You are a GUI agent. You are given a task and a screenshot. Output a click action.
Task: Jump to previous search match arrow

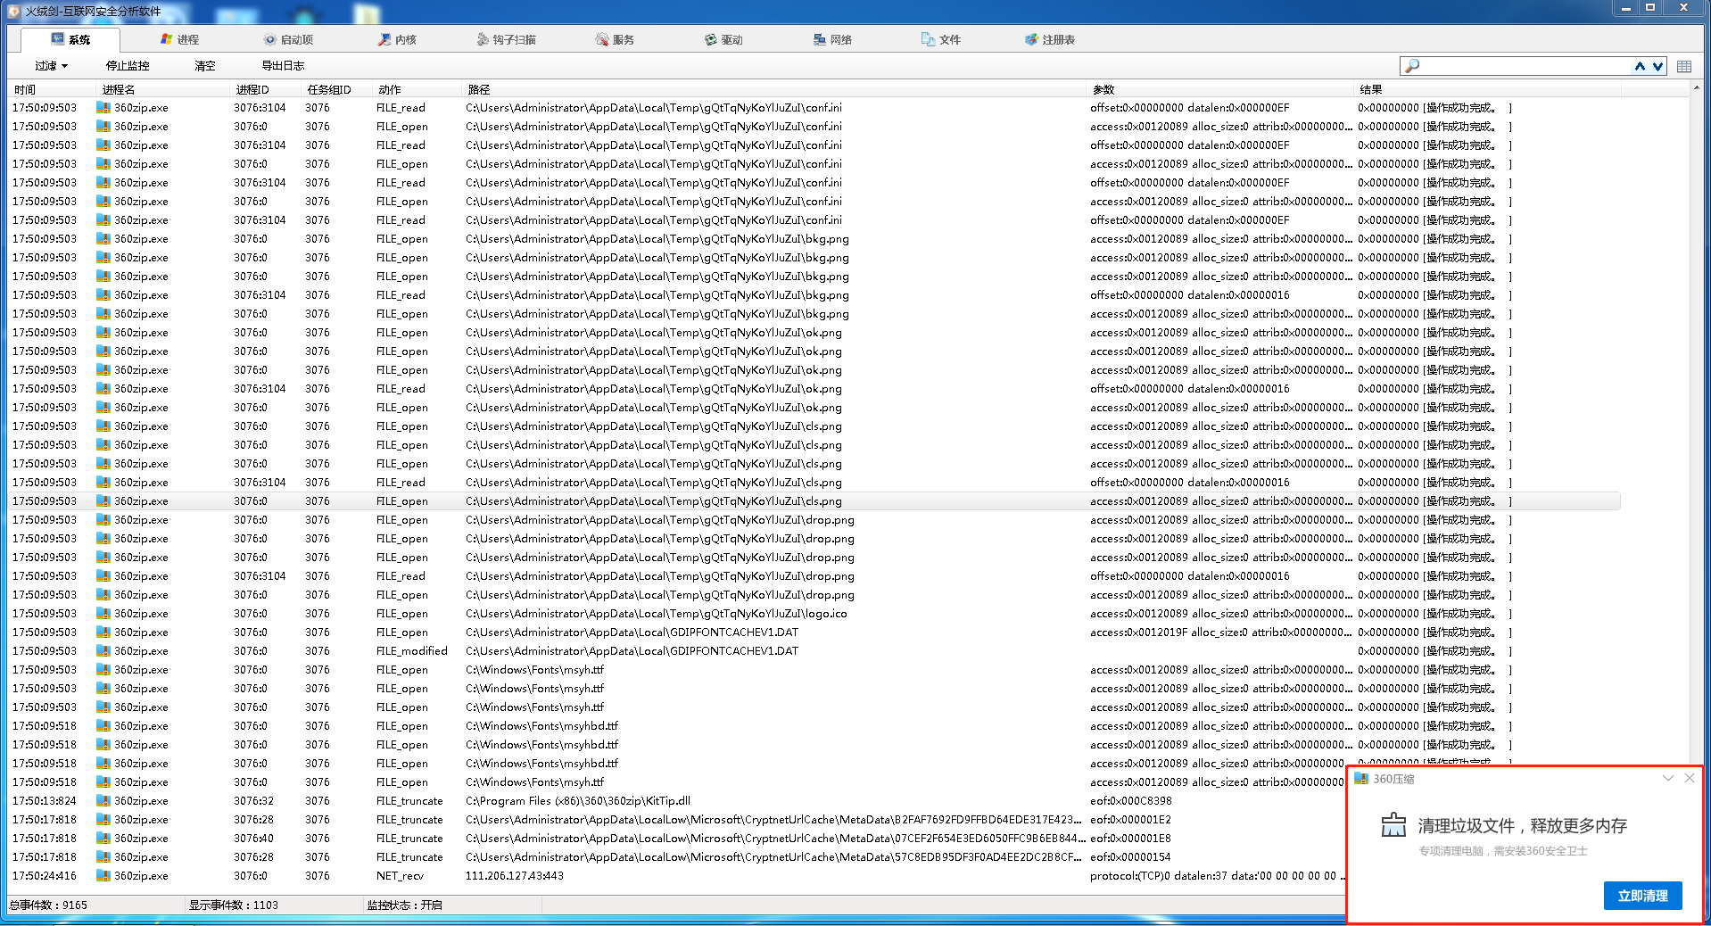1640,66
